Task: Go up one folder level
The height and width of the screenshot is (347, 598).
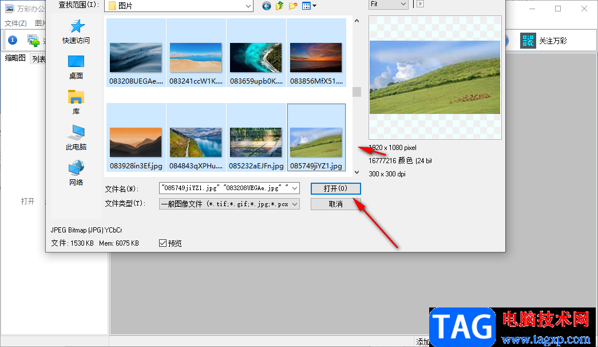Action: (280, 6)
